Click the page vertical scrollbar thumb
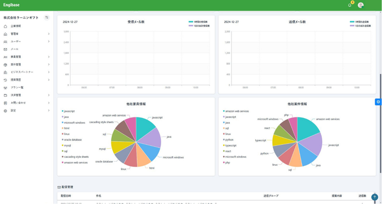Image resolution: width=382 pixels, height=204 pixels. (x=380, y=124)
